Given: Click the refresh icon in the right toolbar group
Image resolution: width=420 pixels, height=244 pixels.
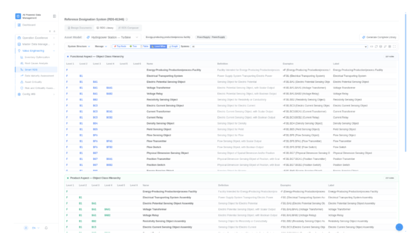Looking at the screenshot, I should click(376, 46).
